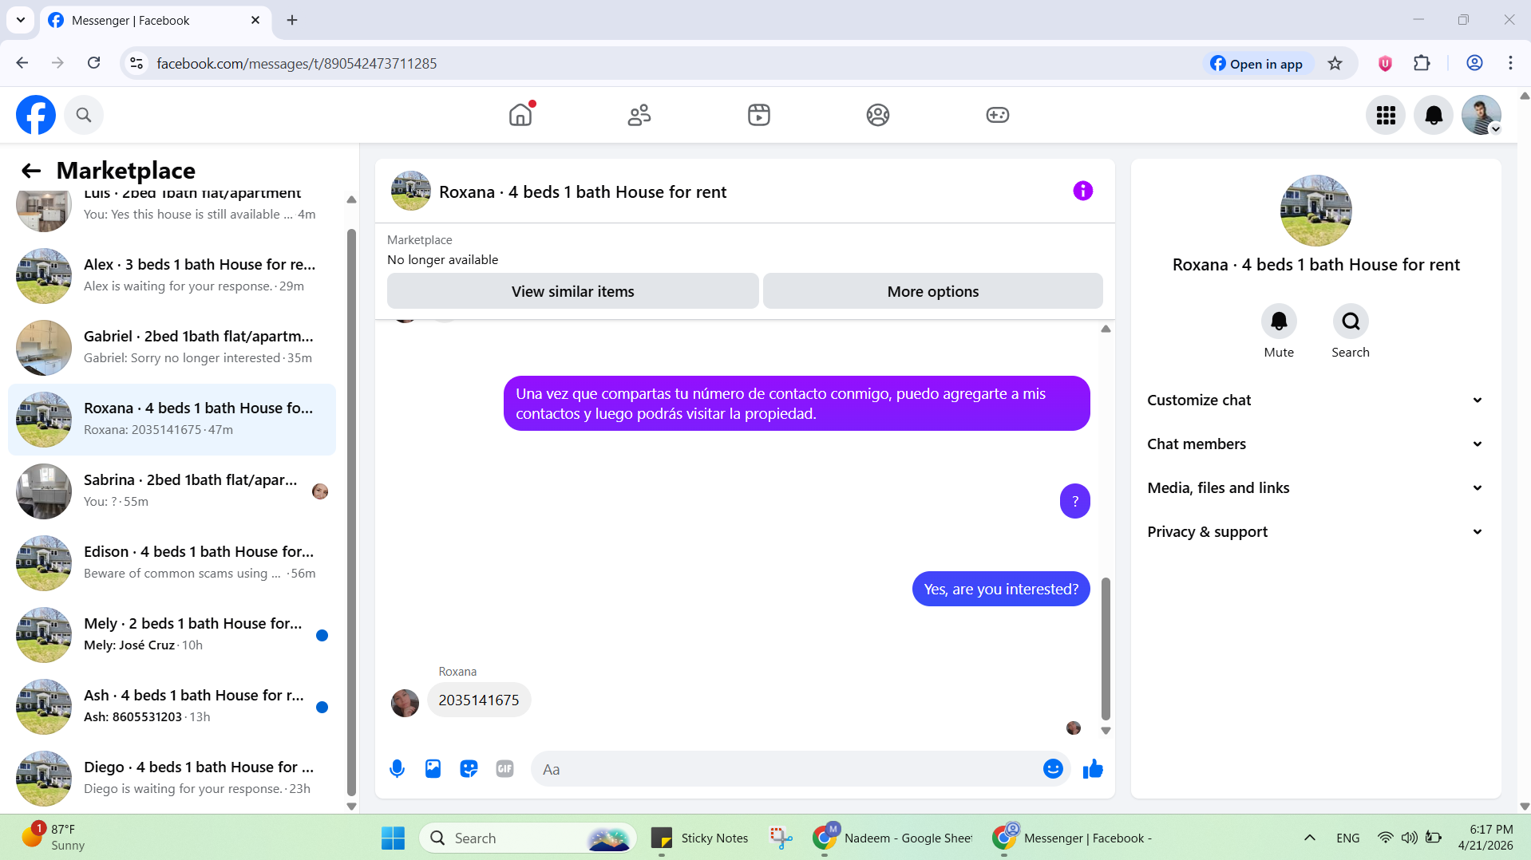
Task: Show hidden system tray icons chevron
Action: [x=1310, y=838]
